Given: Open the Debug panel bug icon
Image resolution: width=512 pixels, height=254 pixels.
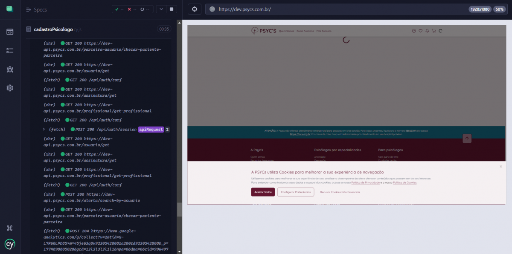Looking at the screenshot, I should [x=10, y=69].
